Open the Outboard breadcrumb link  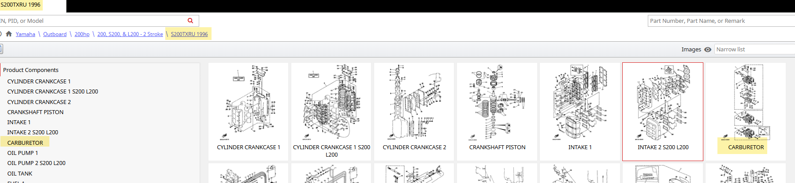55,34
